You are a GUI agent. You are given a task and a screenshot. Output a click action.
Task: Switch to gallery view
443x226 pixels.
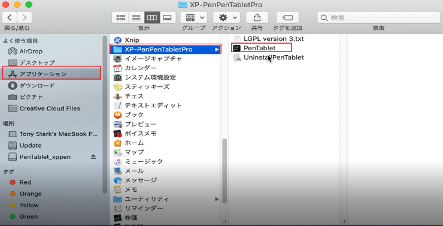[x=168, y=17]
